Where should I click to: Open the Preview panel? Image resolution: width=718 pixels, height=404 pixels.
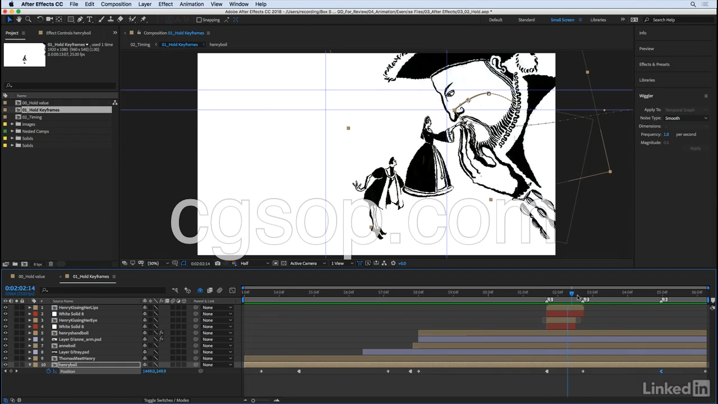[647, 49]
